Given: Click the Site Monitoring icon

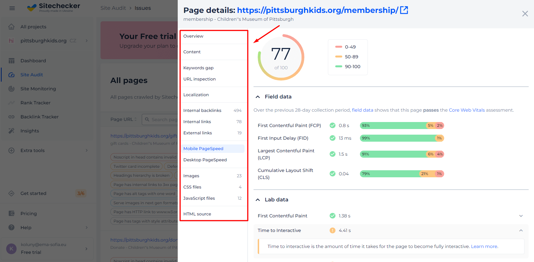Looking at the screenshot, I should point(12,89).
